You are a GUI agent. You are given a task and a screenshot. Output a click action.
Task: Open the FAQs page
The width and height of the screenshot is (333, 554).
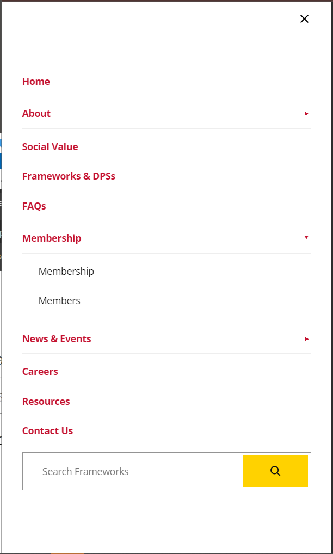pyautogui.click(x=34, y=206)
